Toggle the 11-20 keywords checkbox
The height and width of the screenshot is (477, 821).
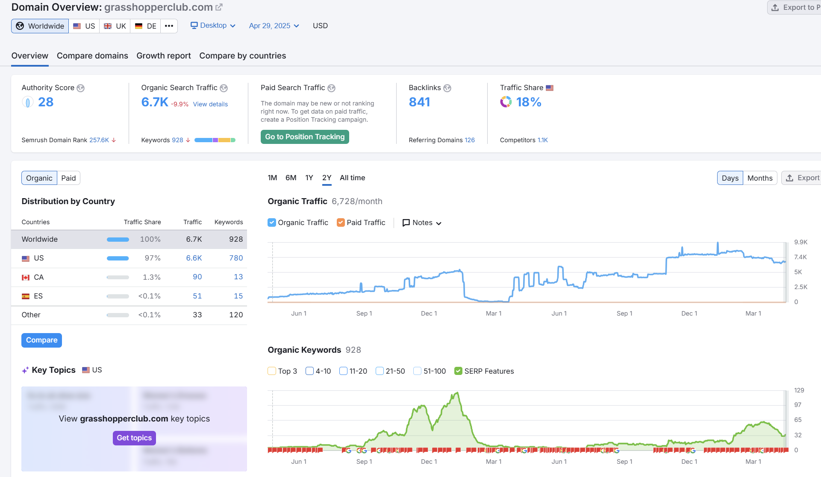click(x=343, y=371)
